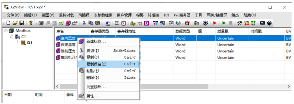Image resolution: width=294 pixels, height=104 pixels.
Task: Click the network computers toolbar icon
Action: (196, 23)
